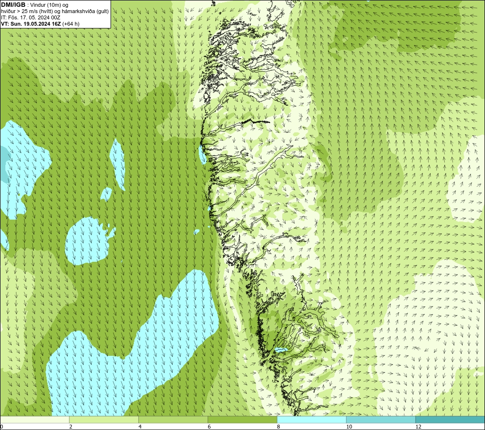Click the 6–8 m/s dark green legend segment
485x430 pixels.
coord(242,420)
